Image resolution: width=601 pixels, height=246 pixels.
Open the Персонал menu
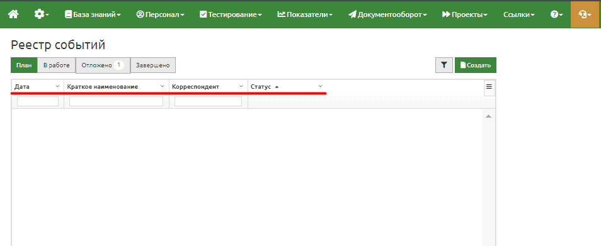[160, 14]
